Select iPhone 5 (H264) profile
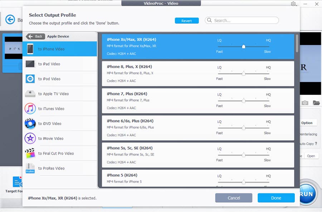 pos(198,178)
